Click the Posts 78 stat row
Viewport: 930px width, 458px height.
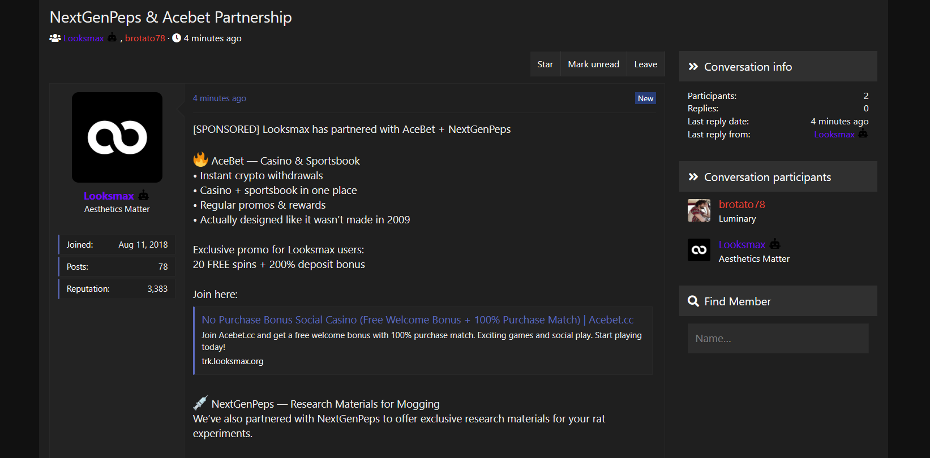pos(117,267)
